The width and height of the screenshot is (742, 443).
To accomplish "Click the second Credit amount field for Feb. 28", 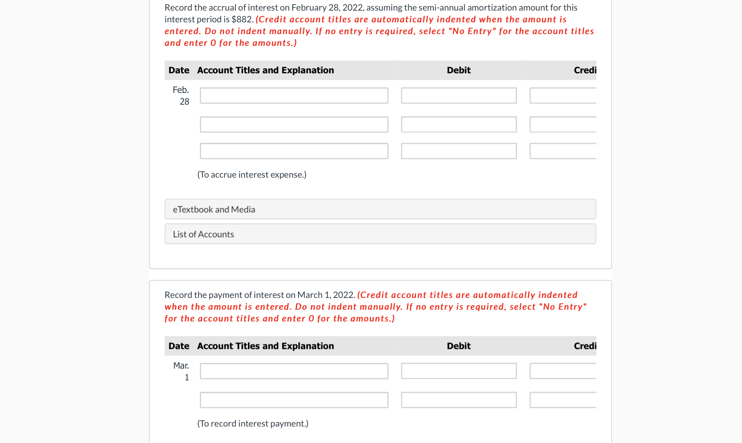I will click(562, 124).
